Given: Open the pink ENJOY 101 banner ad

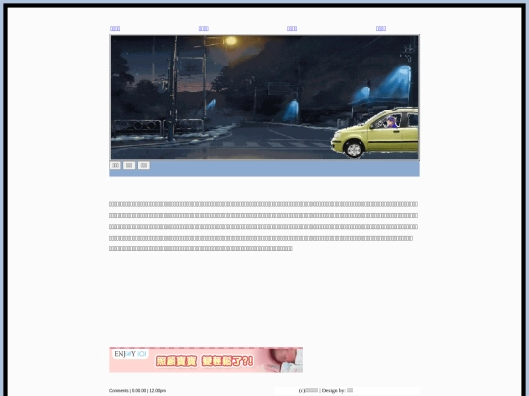Looking at the screenshot, I should (x=206, y=360).
